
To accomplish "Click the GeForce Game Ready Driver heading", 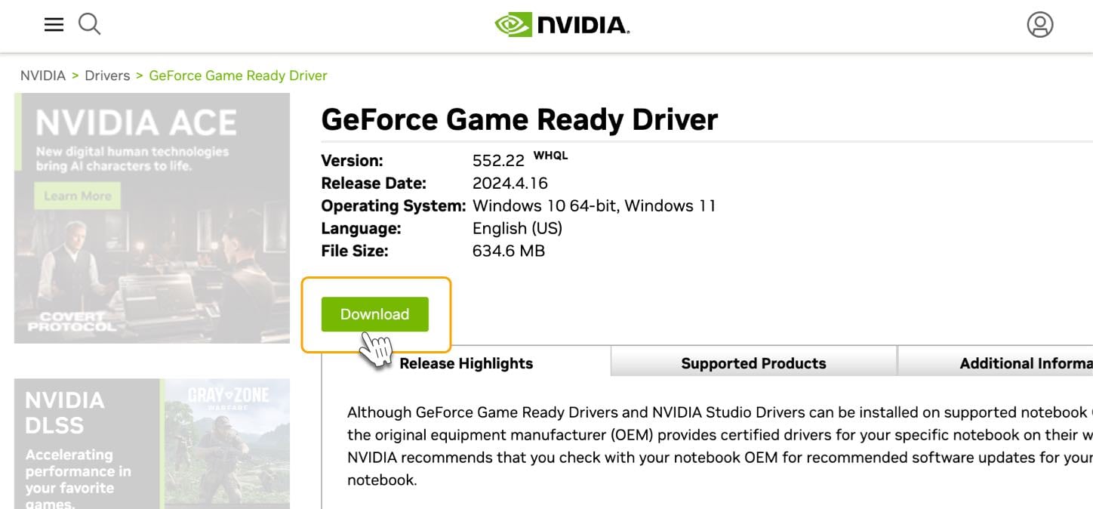I will 519,119.
